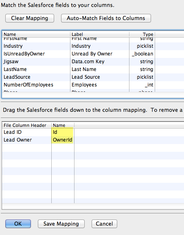This screenshot has height=235, width=184.
Task: Select the LeadSource field row
Action: (x=93, y=77)
